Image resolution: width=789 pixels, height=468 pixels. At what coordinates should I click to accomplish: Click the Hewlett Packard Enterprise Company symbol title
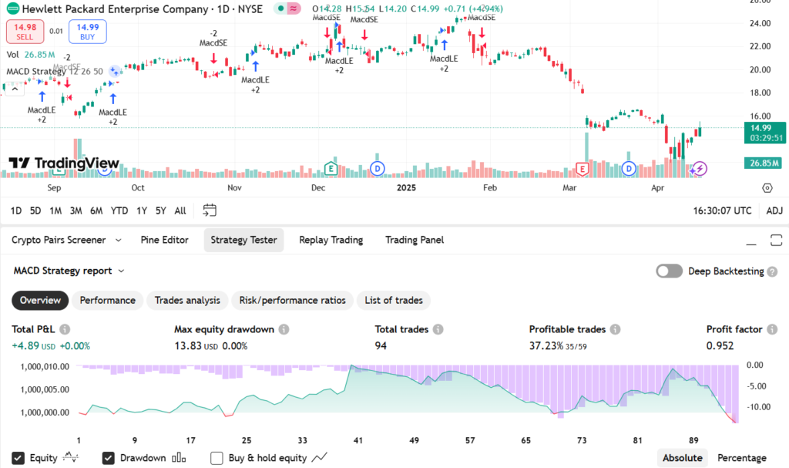[x=115, y=9]
